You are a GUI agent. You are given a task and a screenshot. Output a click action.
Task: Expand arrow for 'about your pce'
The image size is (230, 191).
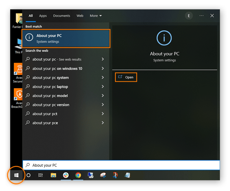pos(103,123)
